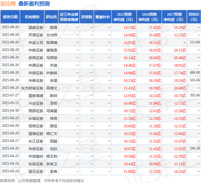The width and height of the screenshot is (201, 183).
Task: Select the 近三年业绩预测准确度 column header
Action: pos(69,17)
